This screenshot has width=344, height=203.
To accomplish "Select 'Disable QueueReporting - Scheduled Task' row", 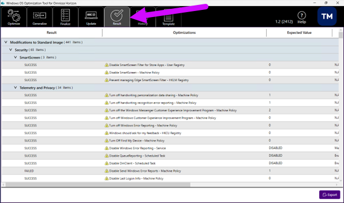I will (x=170, y=156).
